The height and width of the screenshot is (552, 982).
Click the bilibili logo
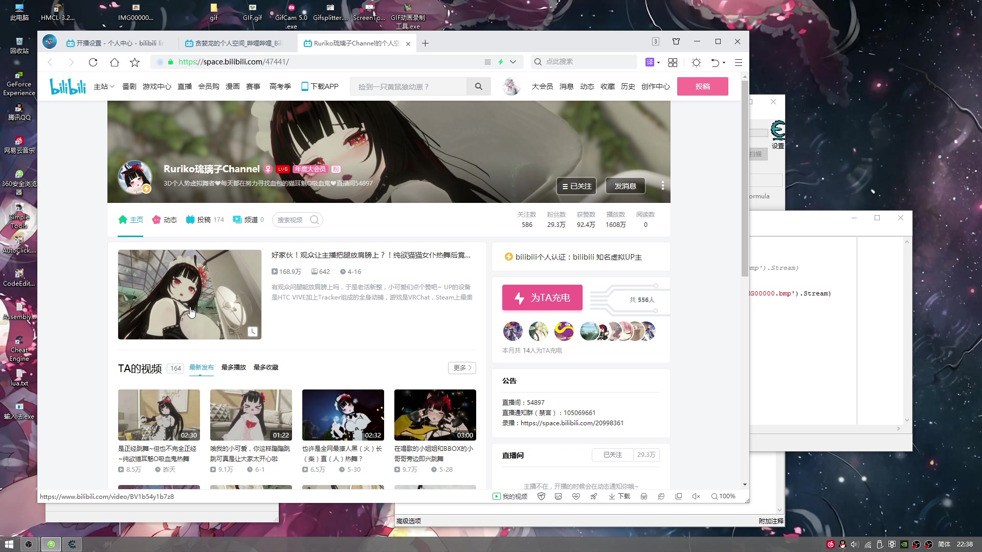pos(68,86)
